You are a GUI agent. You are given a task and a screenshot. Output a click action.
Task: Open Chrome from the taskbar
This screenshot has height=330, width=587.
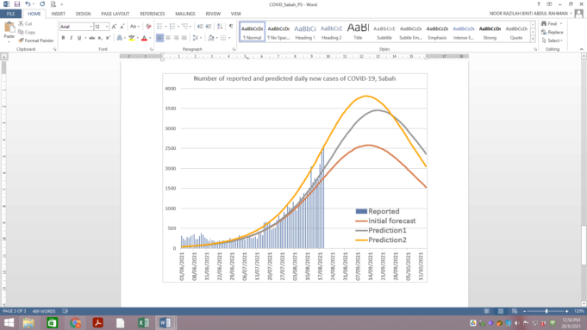point(75,322)
